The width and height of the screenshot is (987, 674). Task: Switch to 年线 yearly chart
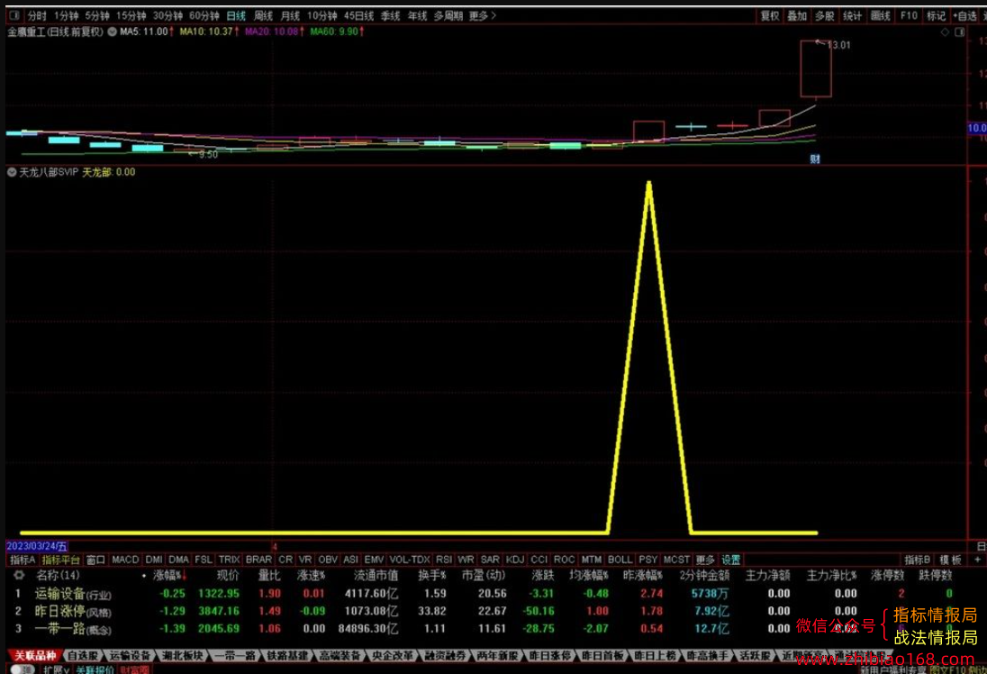(417, 15)
